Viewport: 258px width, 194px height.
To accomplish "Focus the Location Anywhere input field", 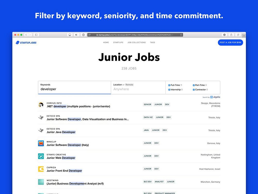I will pyautogui.click(x=138, y=89).
